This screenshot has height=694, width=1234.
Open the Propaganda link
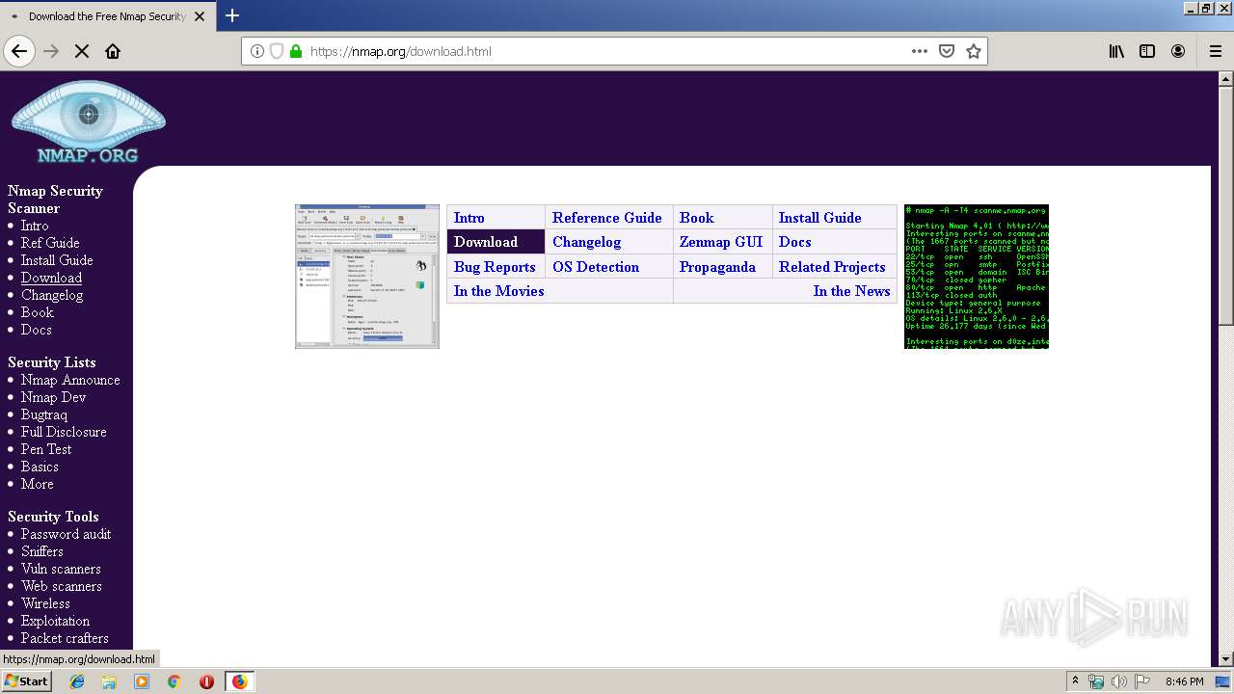tap(717, 267)
